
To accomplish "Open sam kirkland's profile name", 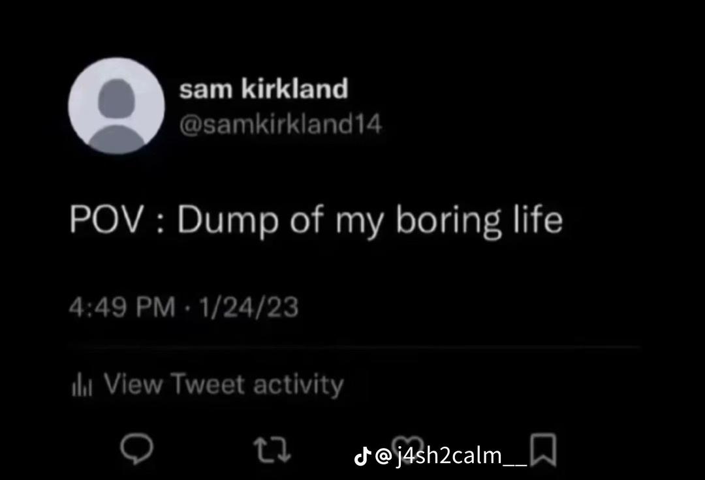I will tap(264, 88).
